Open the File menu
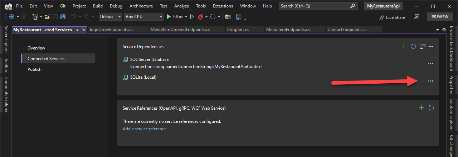Viewport: 458px width, 157px height. coord(19,6)
